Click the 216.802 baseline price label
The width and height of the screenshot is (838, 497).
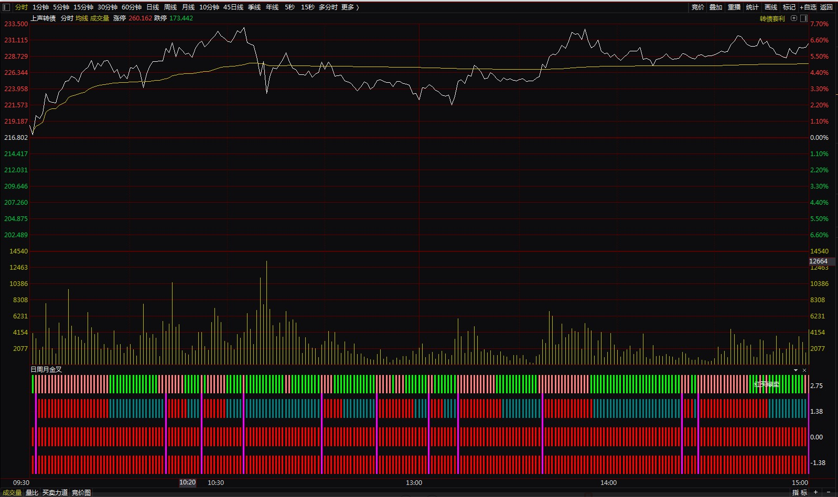click(16, 138)
